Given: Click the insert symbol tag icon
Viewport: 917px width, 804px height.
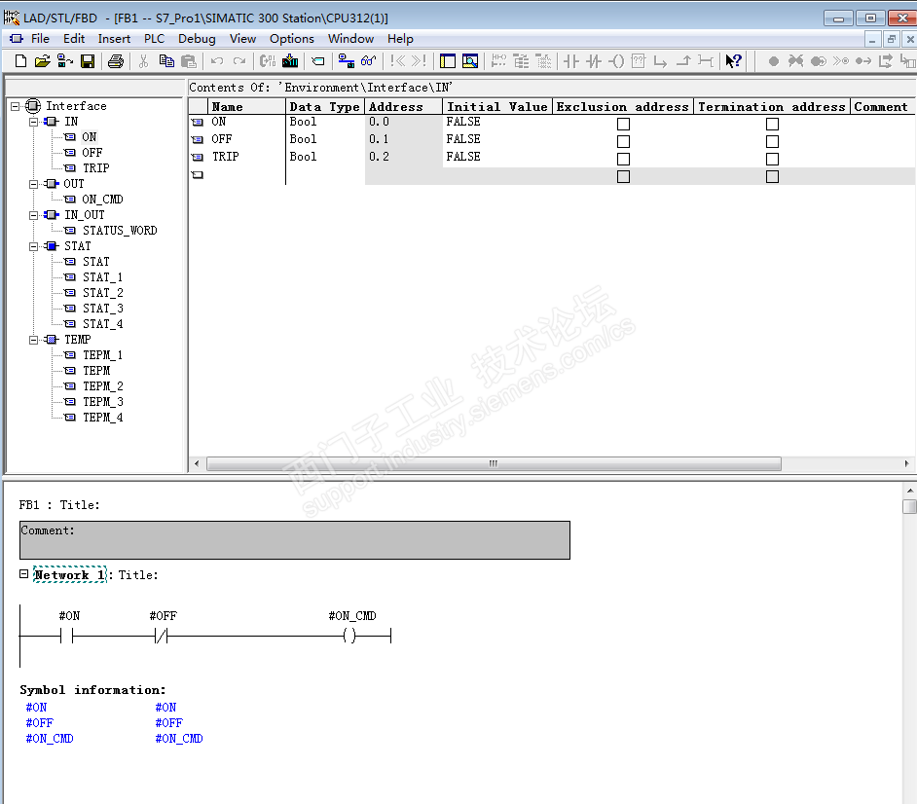Looking at the screenshot, I should click(317, 60).
